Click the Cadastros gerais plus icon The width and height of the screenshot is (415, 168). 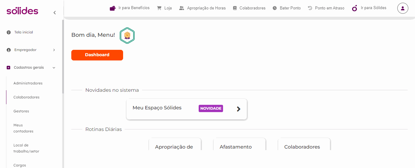(8, 67)
